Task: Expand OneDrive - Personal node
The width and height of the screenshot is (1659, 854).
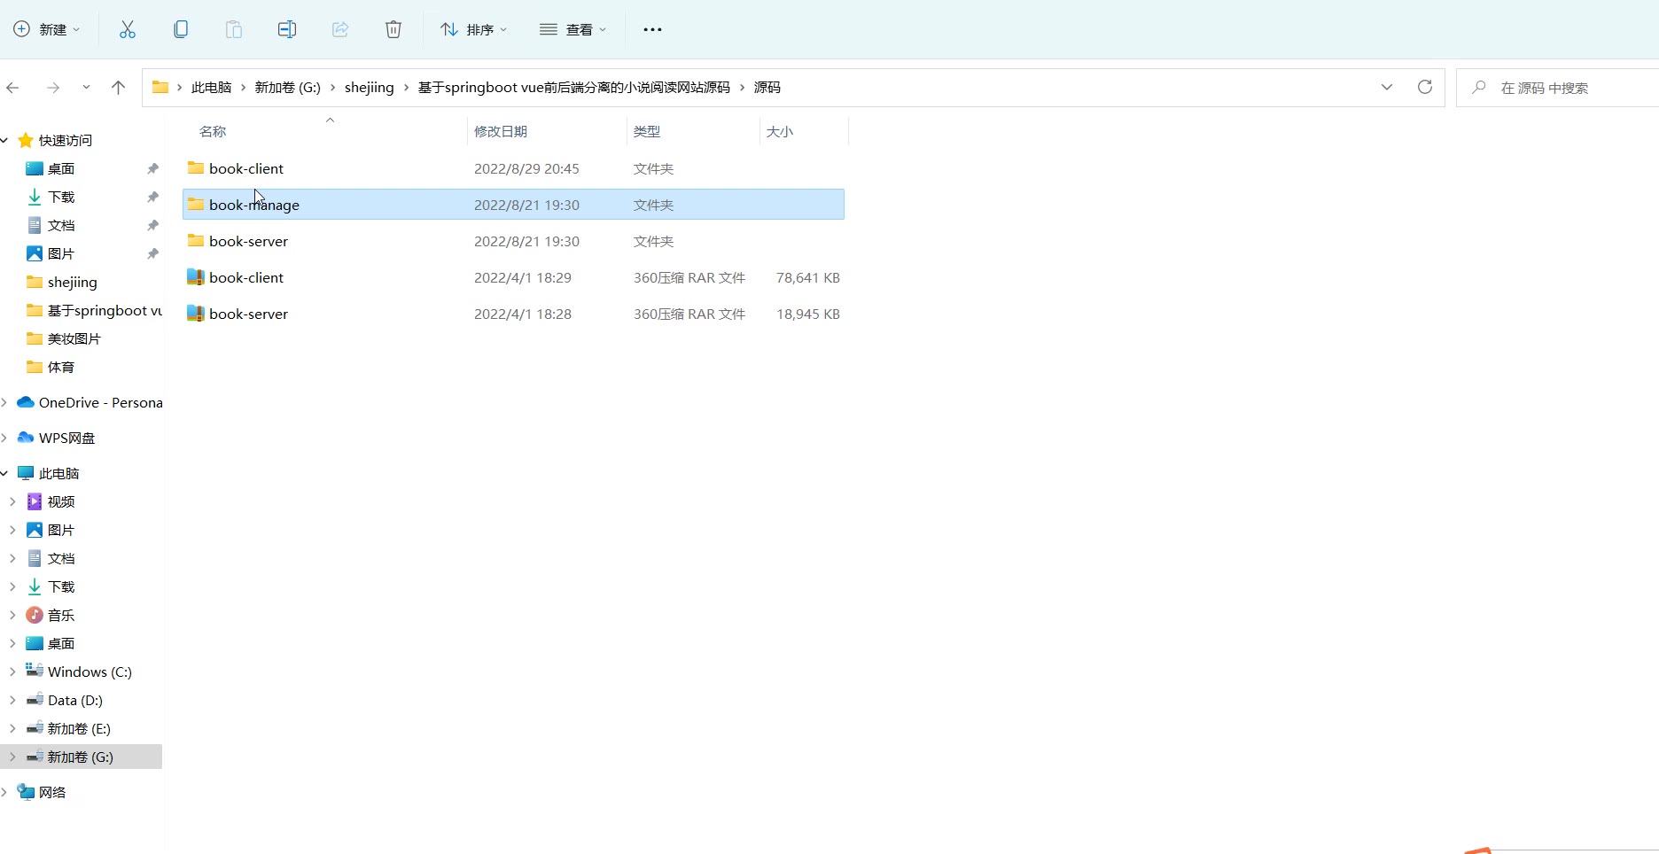Action: (x=4, y=402)
